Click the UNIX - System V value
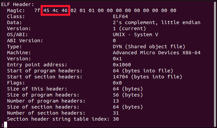Viewport: 217px width, 128px height. tap(135, 35)
